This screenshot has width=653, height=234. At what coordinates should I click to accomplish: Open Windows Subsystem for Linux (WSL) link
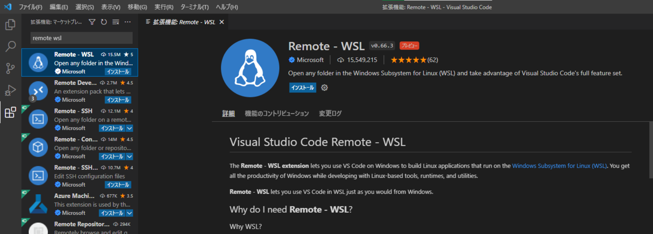(x=559, y=165)
